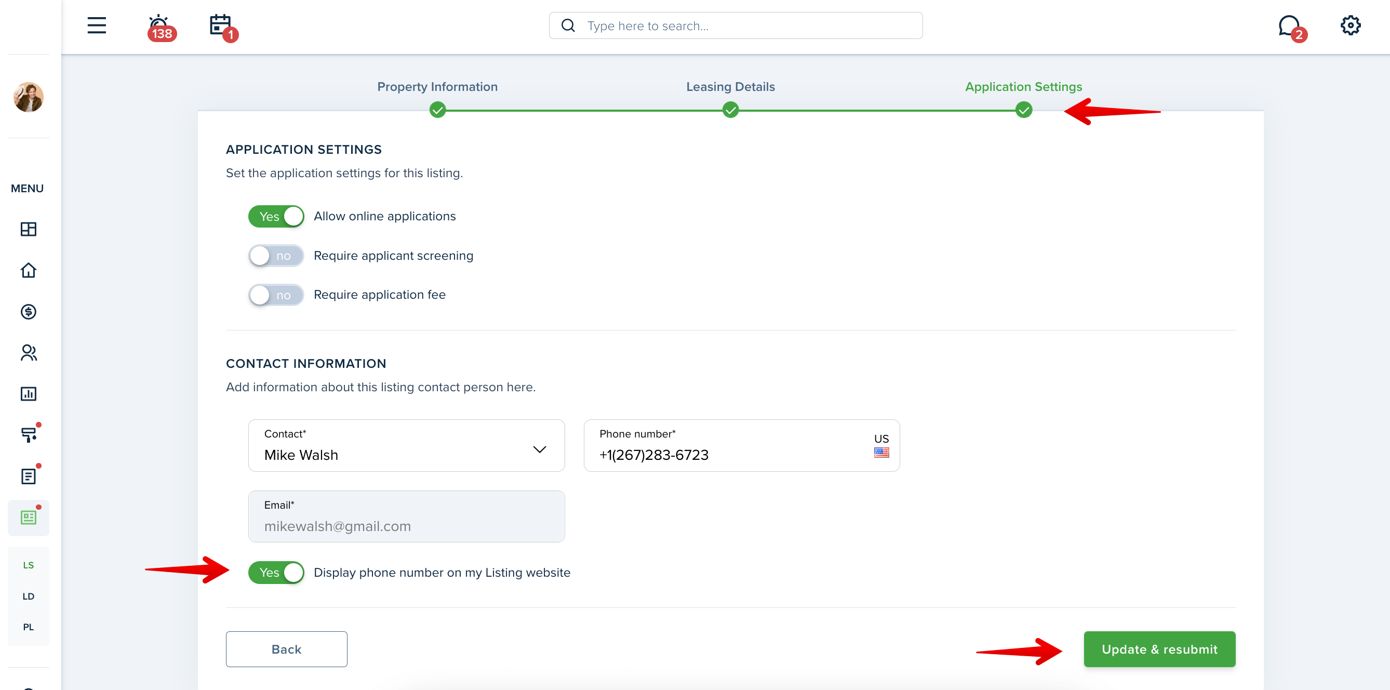
Task: Click the MENU label in sidebar
Action: [27, 189]
